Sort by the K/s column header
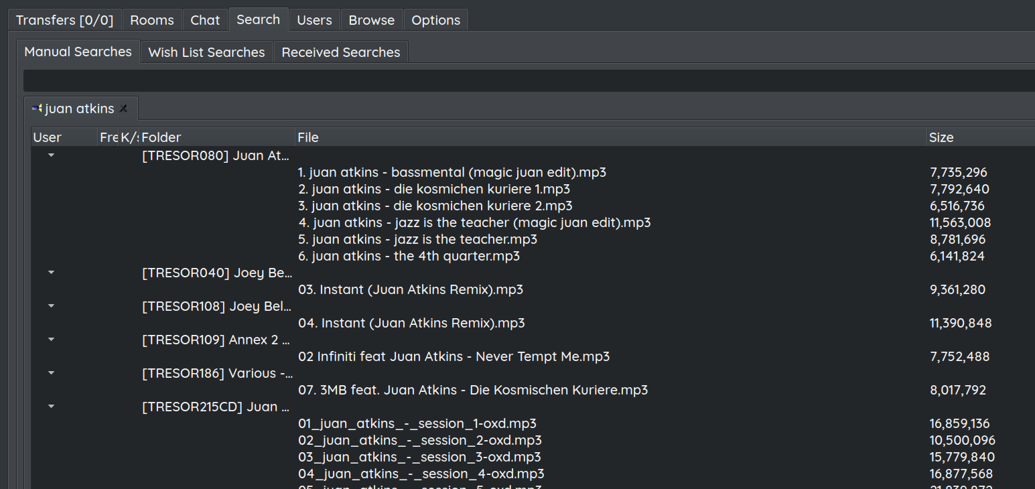 tap(129, 137)
